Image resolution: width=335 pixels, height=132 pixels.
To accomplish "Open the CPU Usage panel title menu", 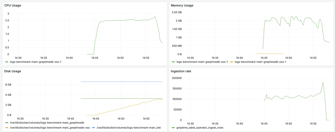I will pos(13,5).
